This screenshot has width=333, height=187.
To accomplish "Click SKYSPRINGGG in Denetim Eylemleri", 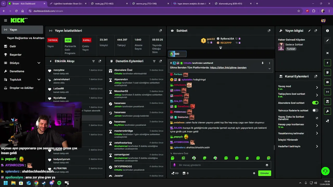I will (x=123, y=166).
